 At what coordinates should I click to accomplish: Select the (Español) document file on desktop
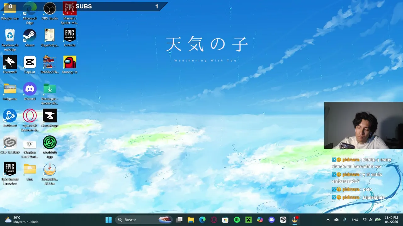point(49,38)
